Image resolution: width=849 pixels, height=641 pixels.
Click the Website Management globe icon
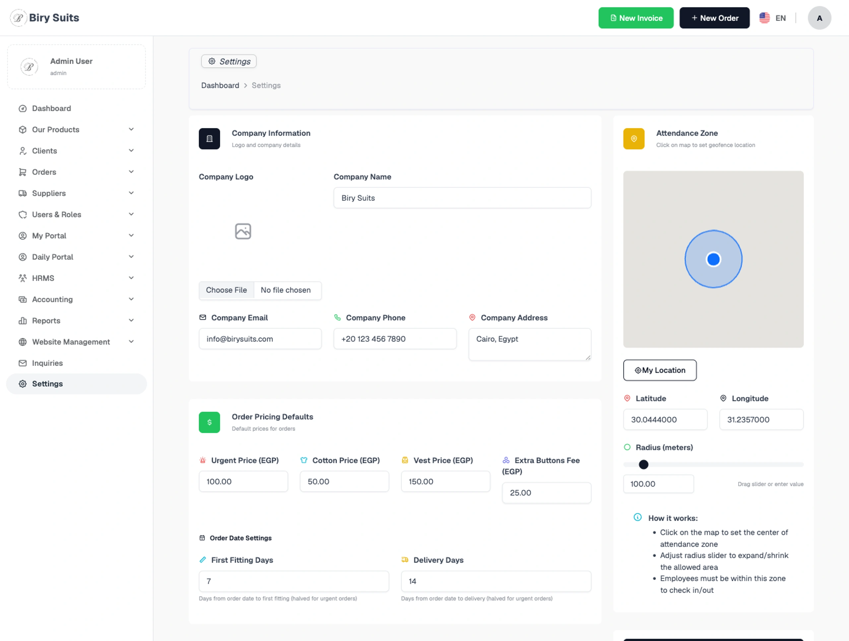23,342
